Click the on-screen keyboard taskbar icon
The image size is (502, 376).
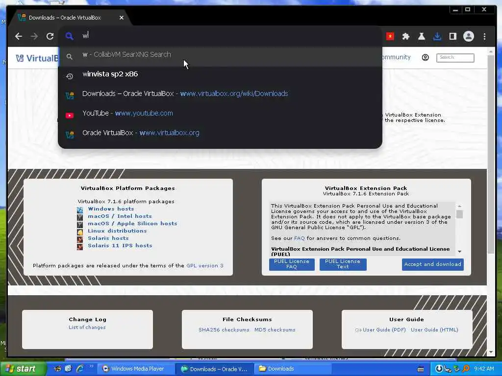coord(421,369)
